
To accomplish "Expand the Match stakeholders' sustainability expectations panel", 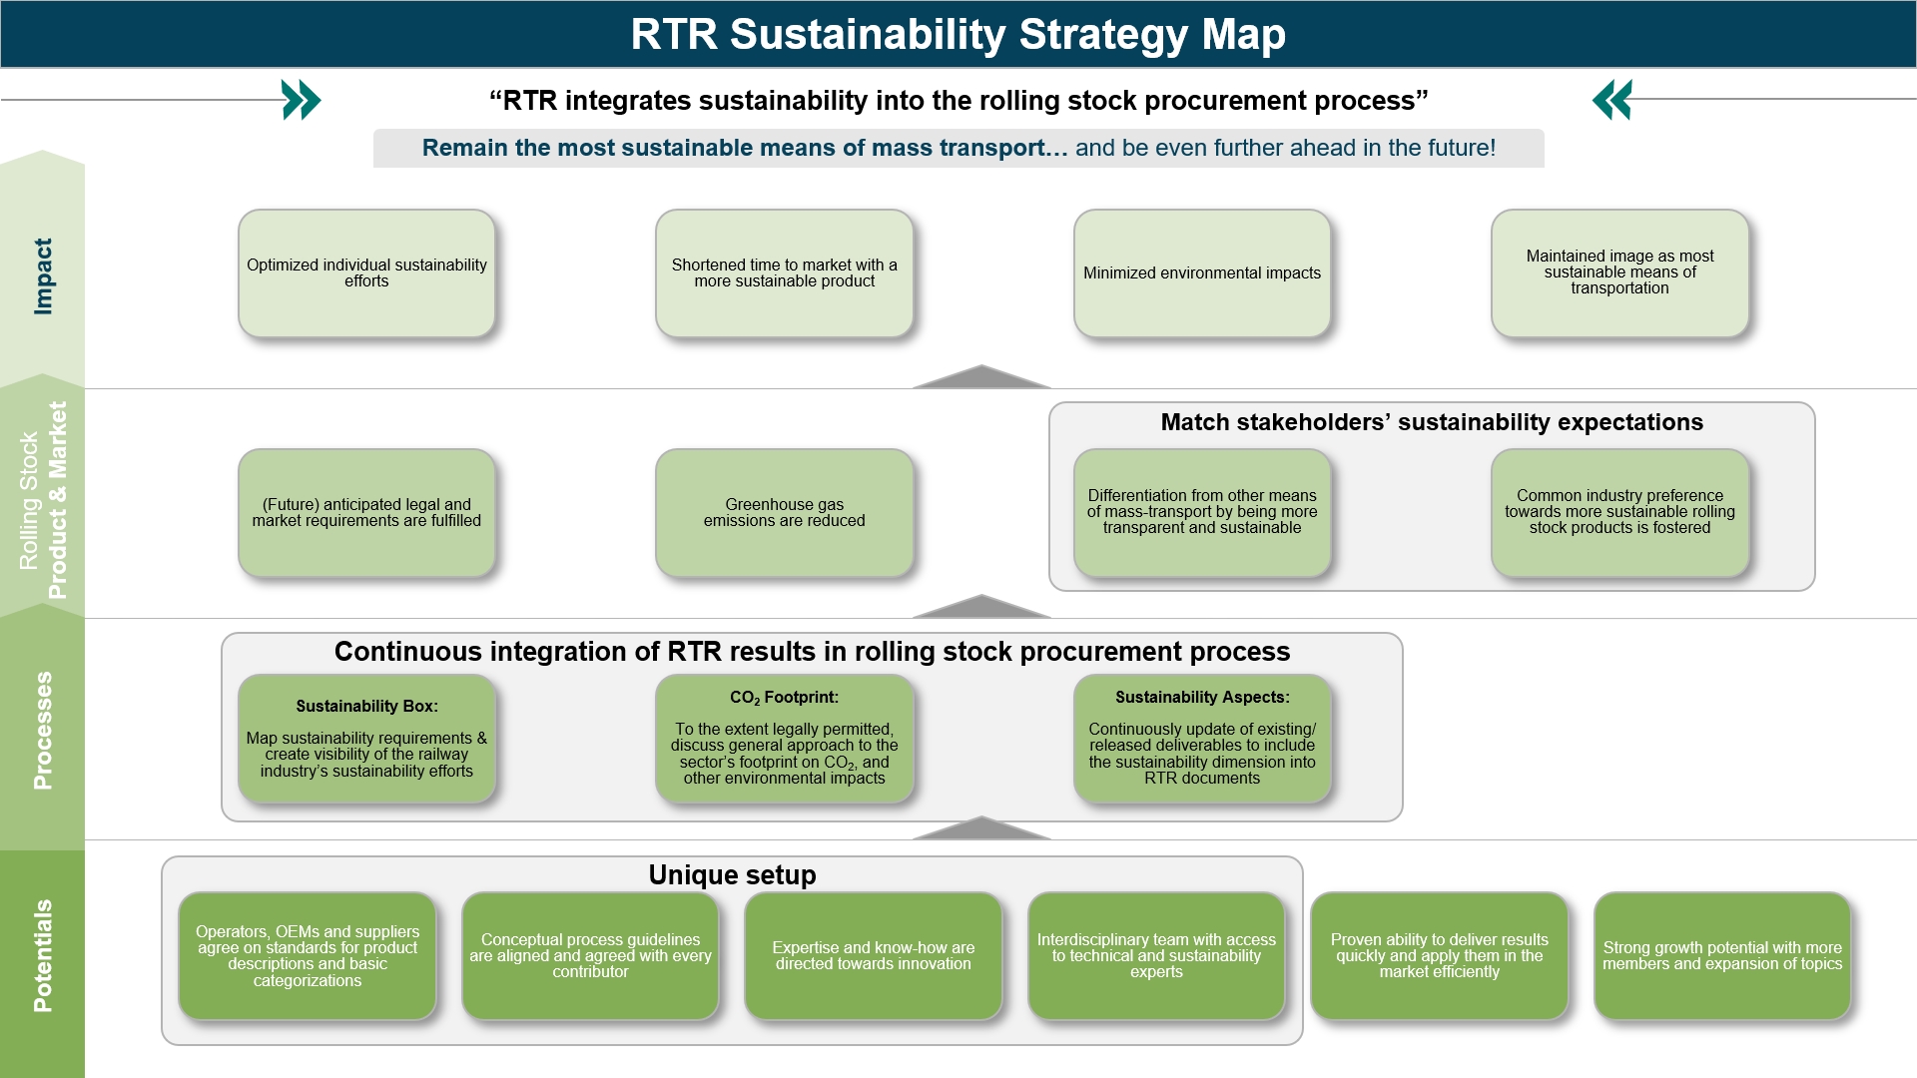I will tap(1432, 421).
